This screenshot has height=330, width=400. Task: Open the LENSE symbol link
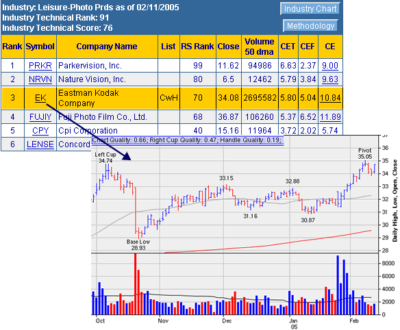40,144
